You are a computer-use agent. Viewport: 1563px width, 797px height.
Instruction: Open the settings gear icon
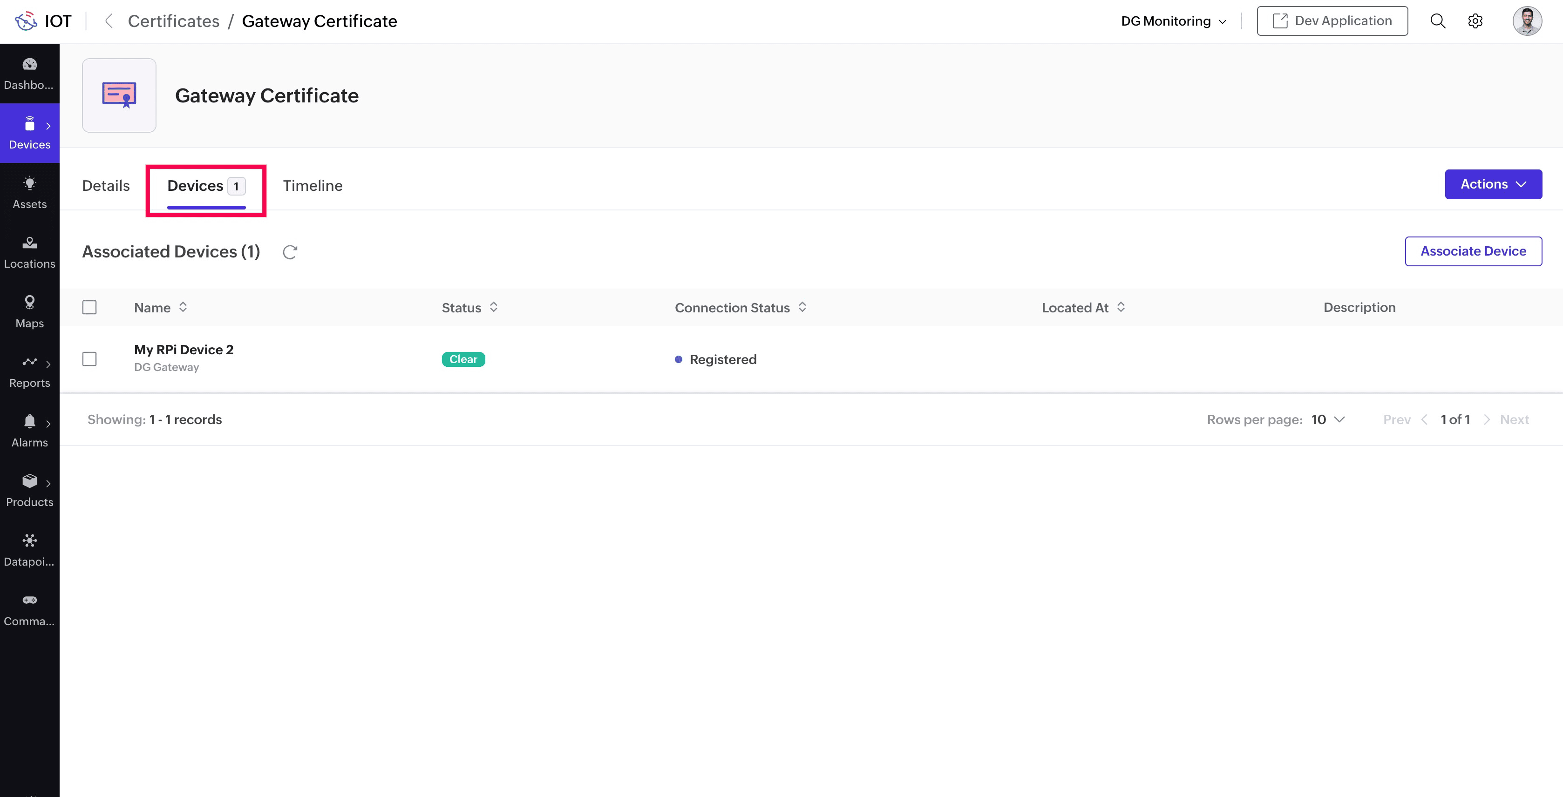click(x=1475, y=21)
